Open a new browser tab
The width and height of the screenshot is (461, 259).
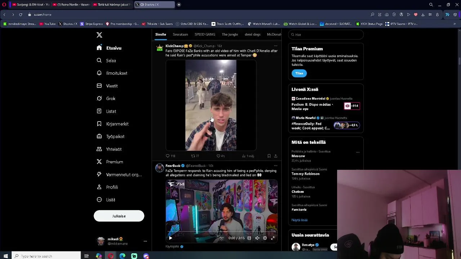tap(179, 5)
